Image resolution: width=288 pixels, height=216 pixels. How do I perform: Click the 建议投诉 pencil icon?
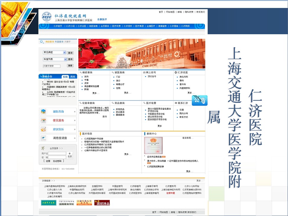[x=43, y=129]
